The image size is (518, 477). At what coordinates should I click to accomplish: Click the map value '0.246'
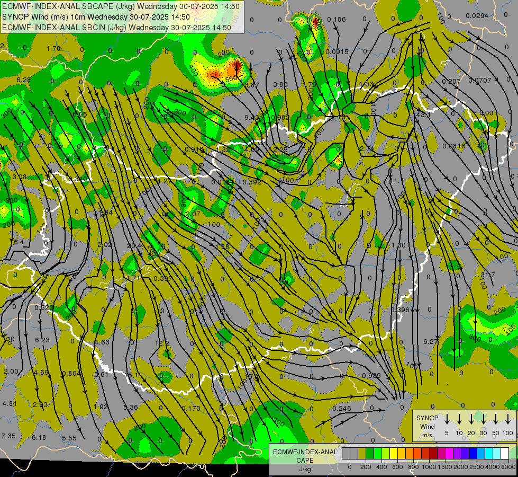(342, 408)
